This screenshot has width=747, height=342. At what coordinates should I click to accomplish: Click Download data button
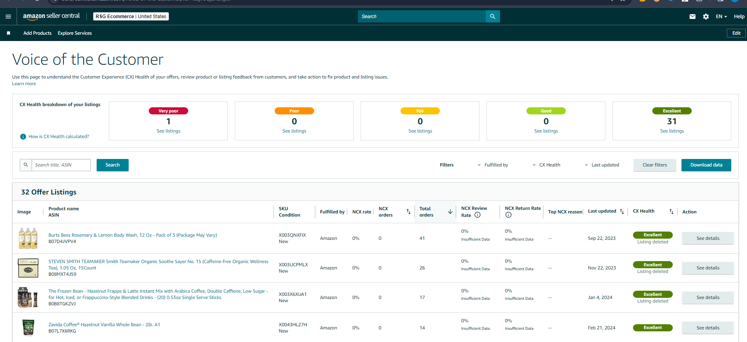coord(706,165)
